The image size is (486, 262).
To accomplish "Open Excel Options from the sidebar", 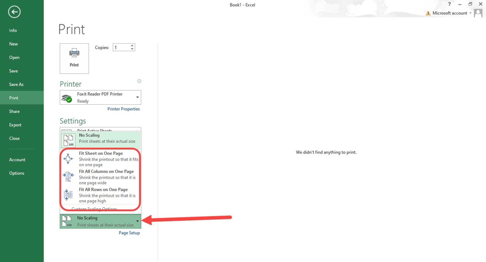I will tap(17, 173).
